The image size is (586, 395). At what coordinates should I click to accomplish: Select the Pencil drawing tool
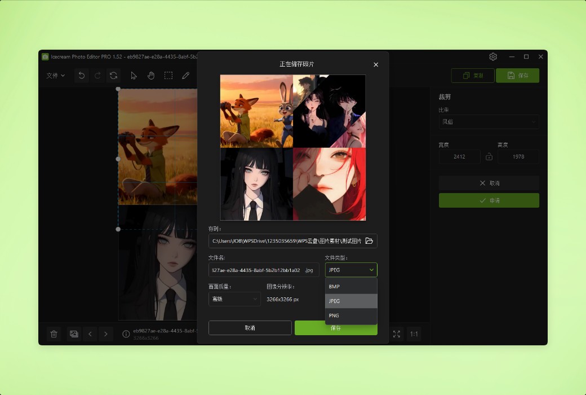pos(185,75)
